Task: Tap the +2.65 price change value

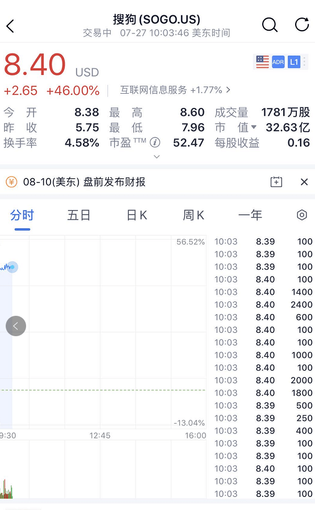Action: point(20,90)
